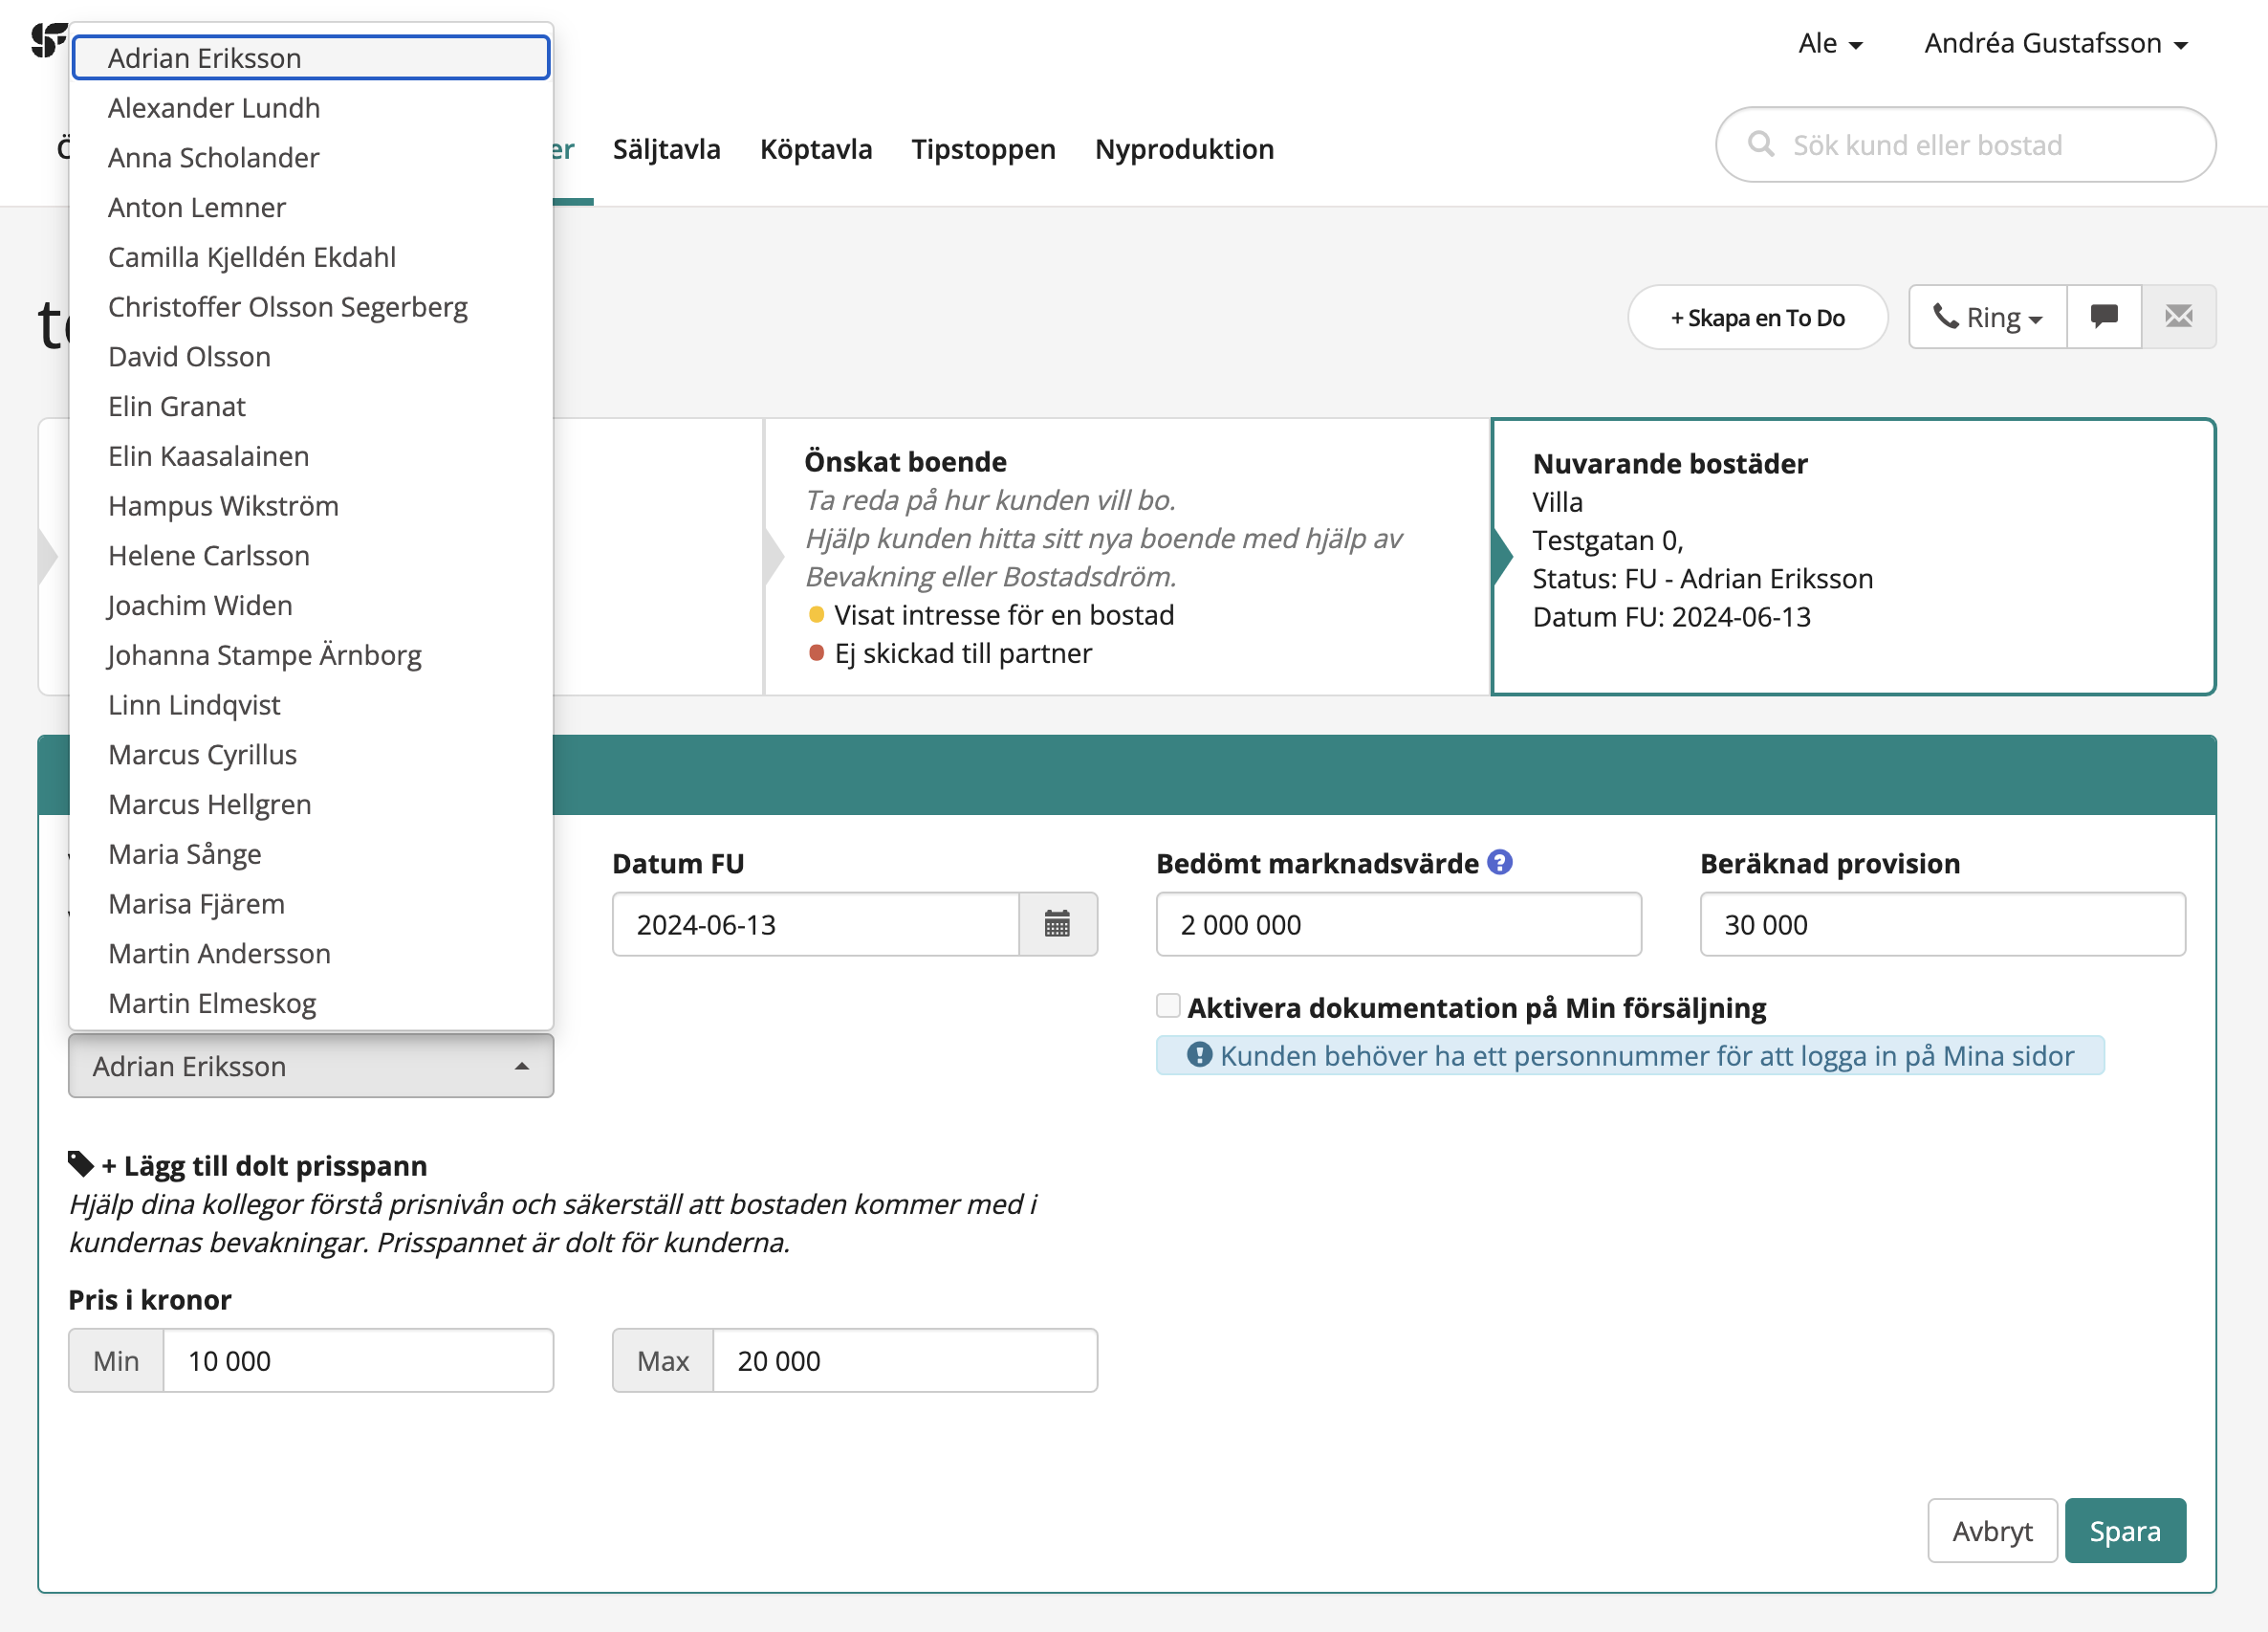Open the Ring phone dropdown
The height and width of the screenshot is (1632, 2268).
[x=1987, y=318]
